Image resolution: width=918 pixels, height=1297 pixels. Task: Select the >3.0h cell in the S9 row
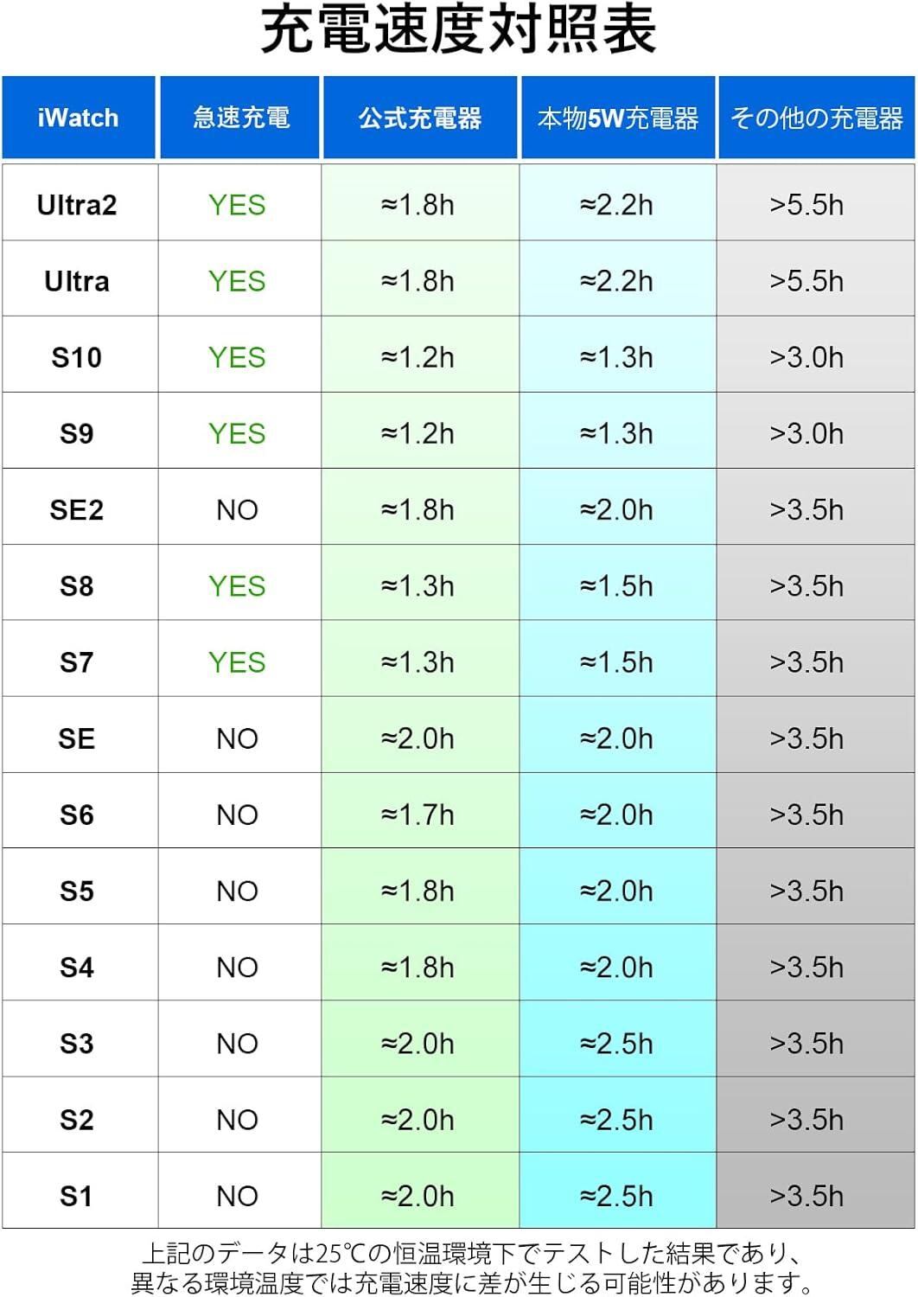(806, 433)
